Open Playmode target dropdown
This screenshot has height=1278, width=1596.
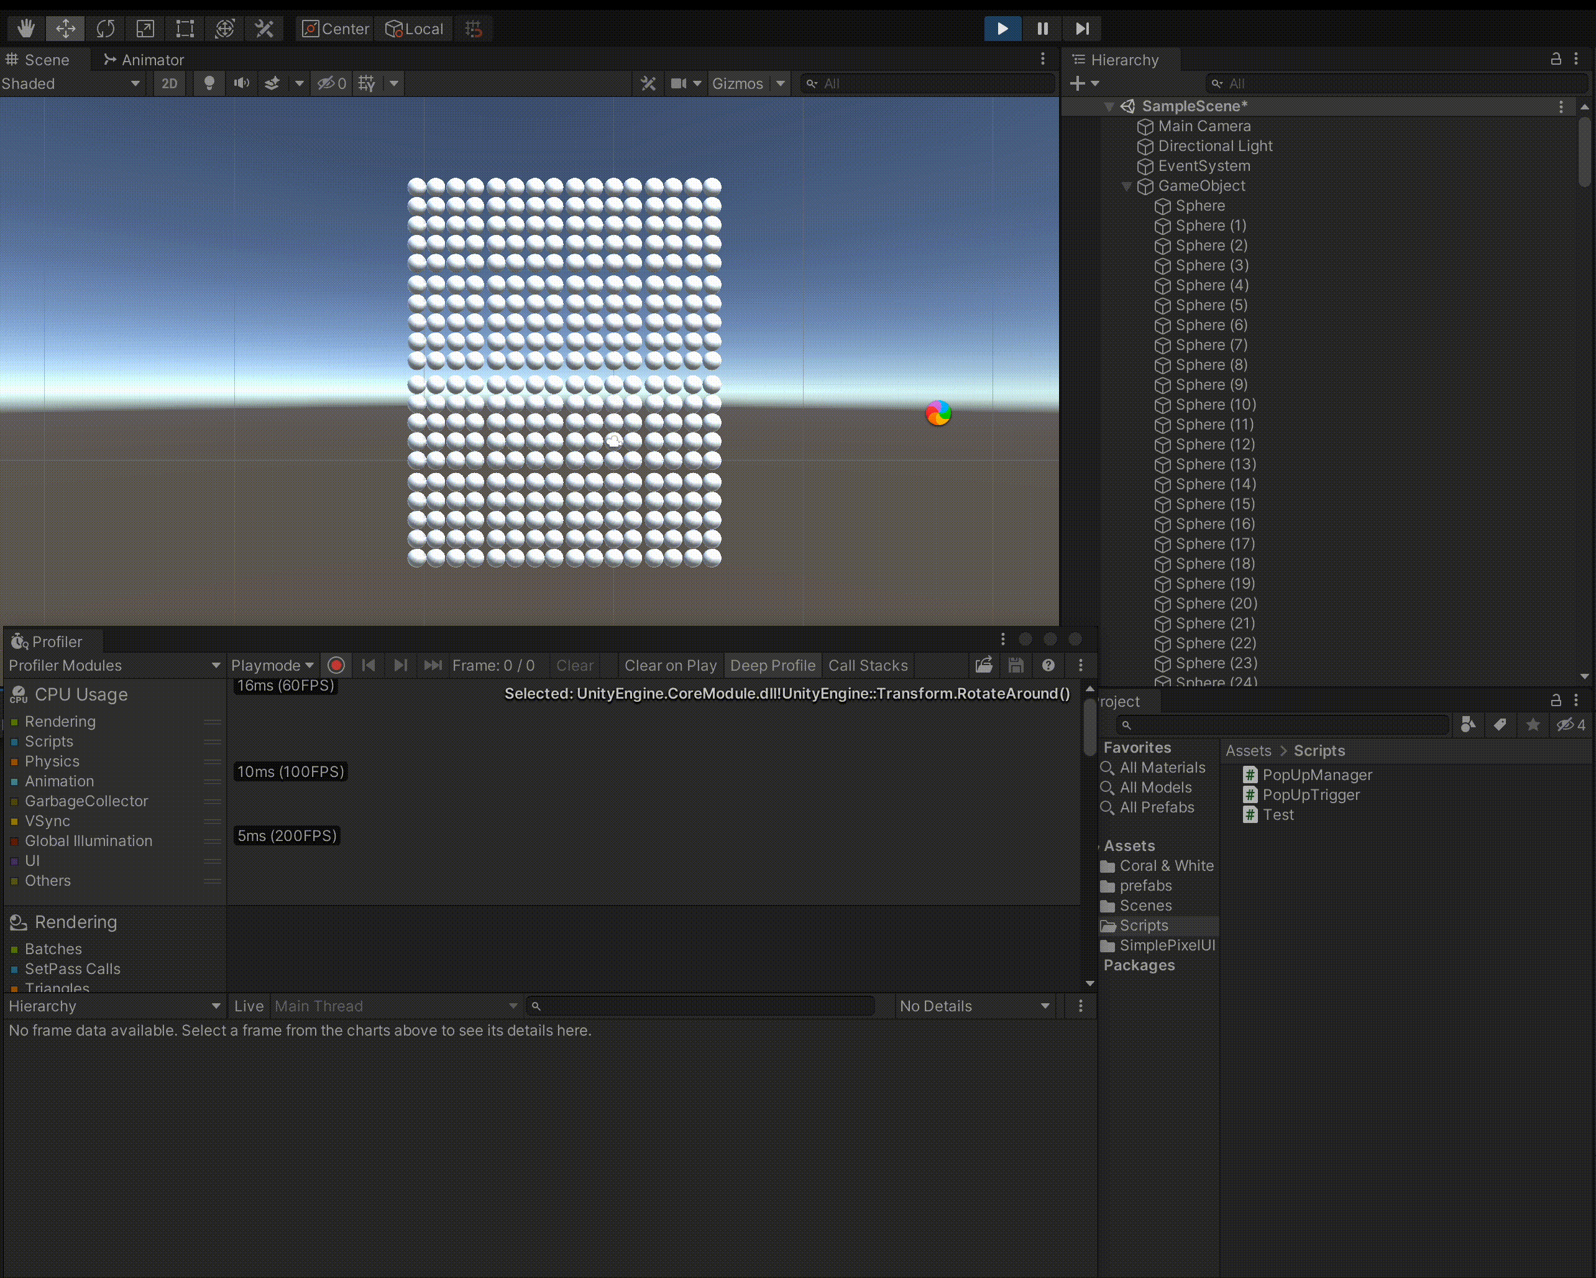coord(272,666)
